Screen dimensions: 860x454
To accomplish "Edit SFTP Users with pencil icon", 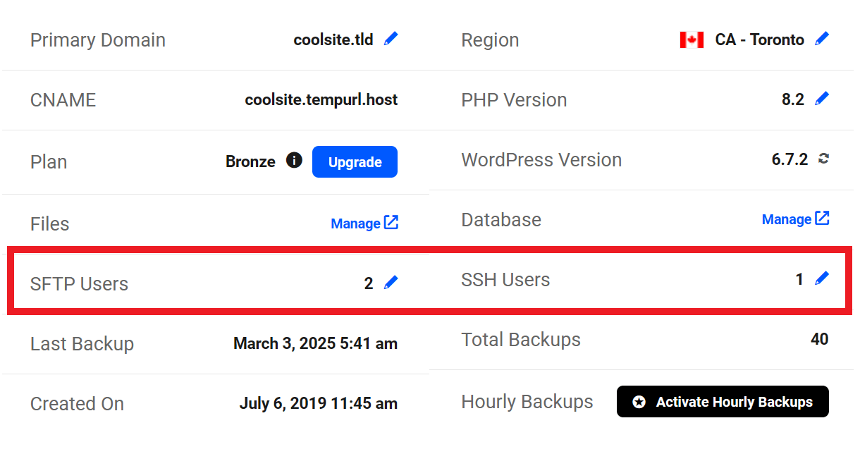I will (x=391, y=283).
